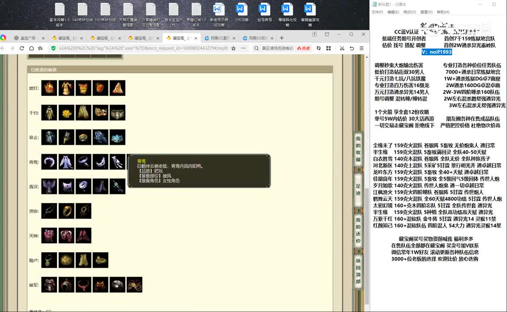507x312 pixels.
Task: Open the 组号养号 document on desktop
Action: (x=264, y=13)
